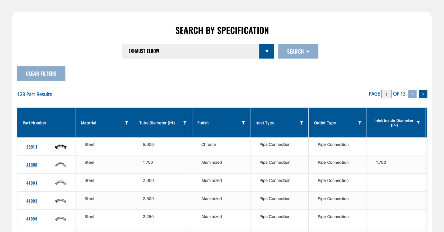
Task: View part 41001 details
Action: pyautogui.click(x=32, y=183)
